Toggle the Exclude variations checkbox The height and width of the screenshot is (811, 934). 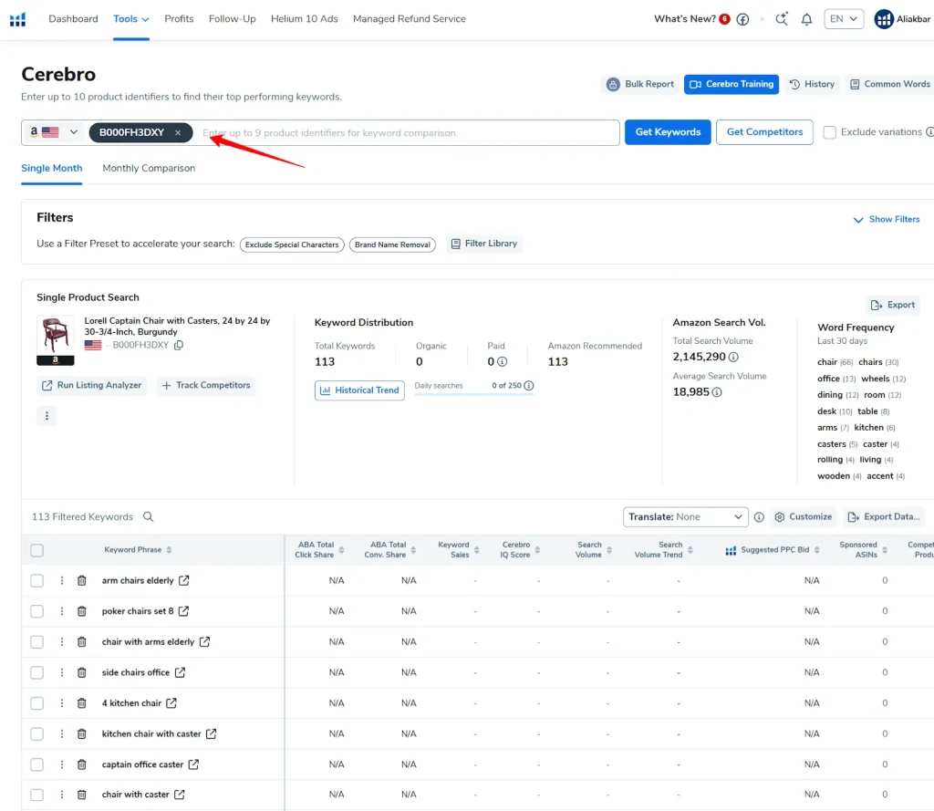pyautogui.click(x=829, y=132)
